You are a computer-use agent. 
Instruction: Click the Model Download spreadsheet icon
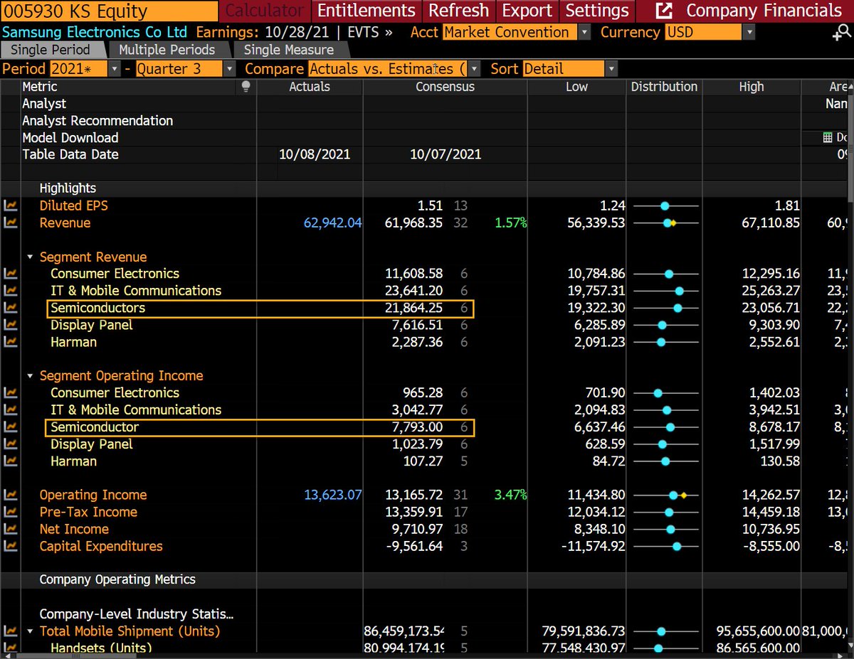(x=827, y=138)
